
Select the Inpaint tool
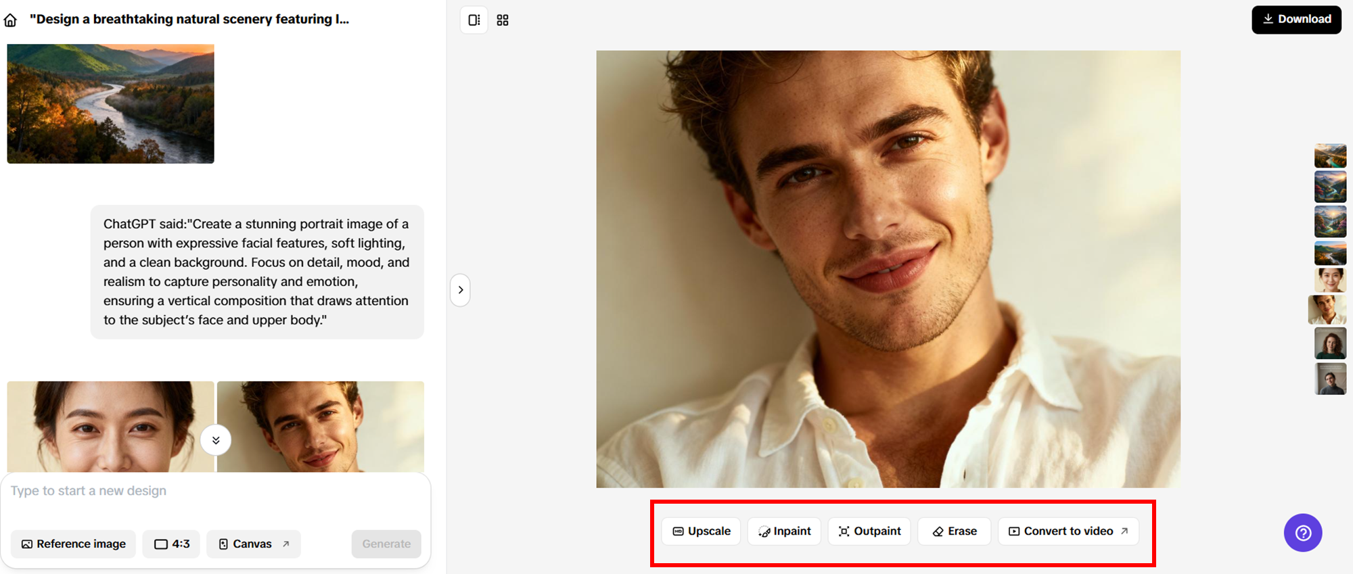784,531
